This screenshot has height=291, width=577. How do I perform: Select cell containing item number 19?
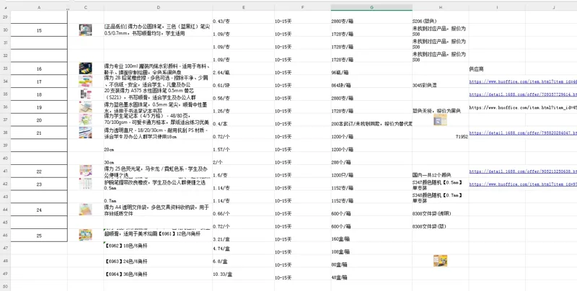39,107
